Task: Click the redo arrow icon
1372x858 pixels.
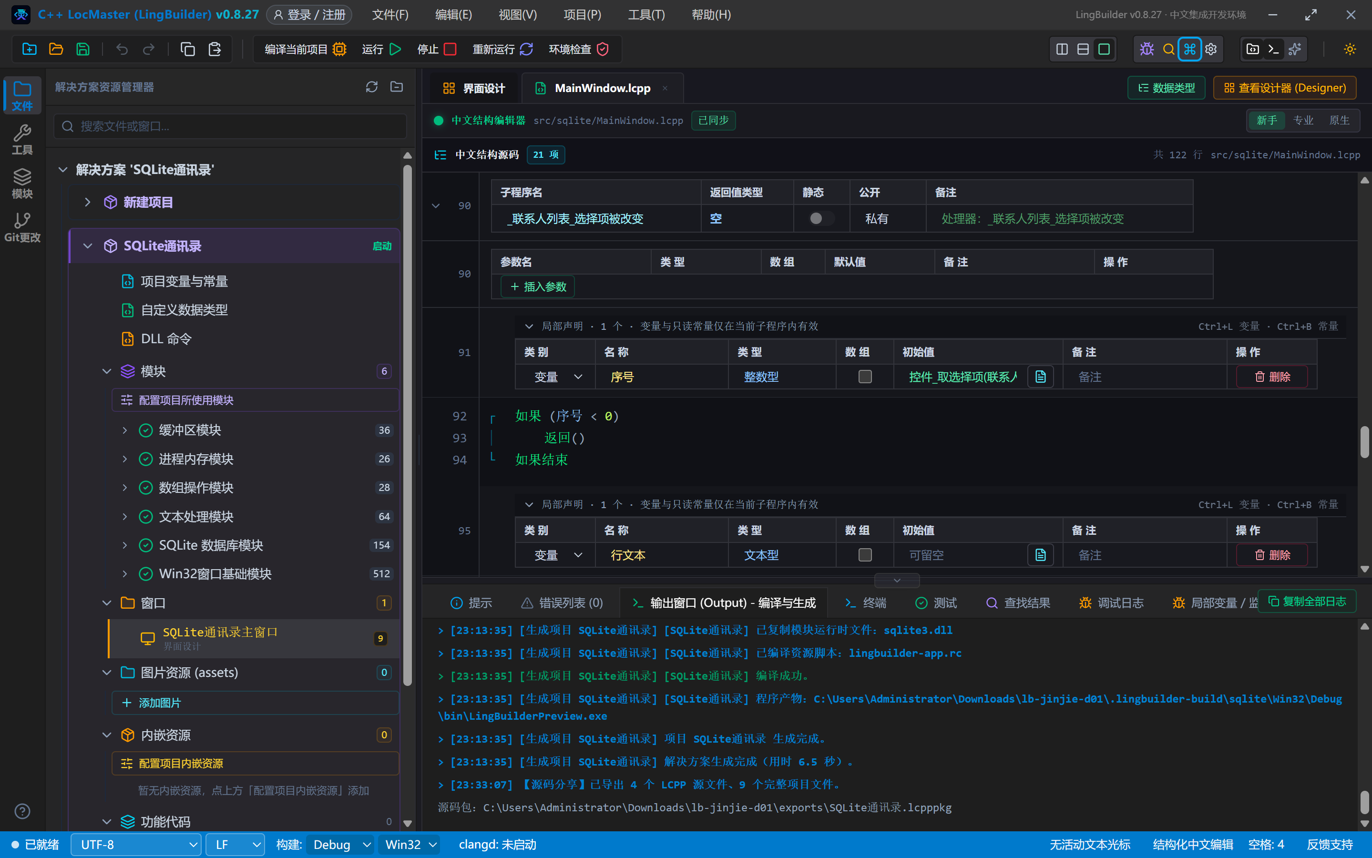Action: point(149,50)
